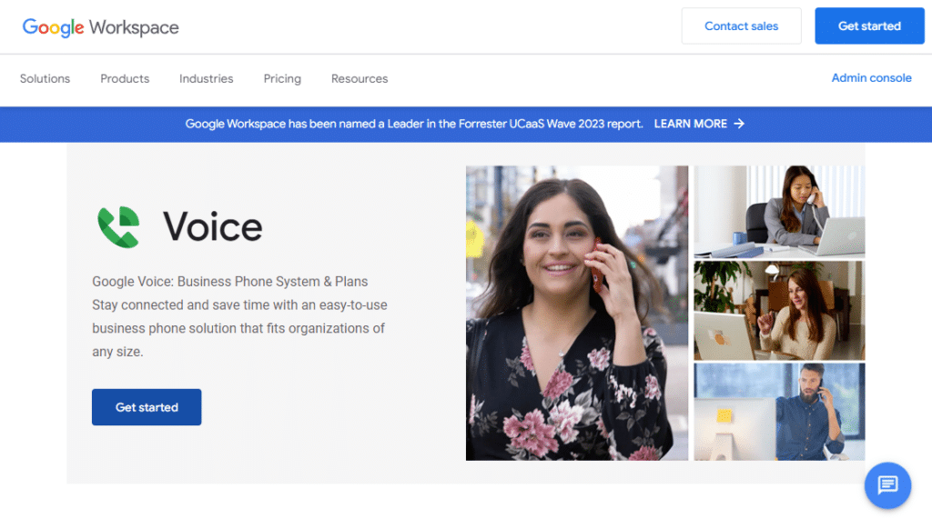Image resolution: width=932 pixels, height=529 pixels.
Task: Open the Products menu
Action: click(125, 78)
